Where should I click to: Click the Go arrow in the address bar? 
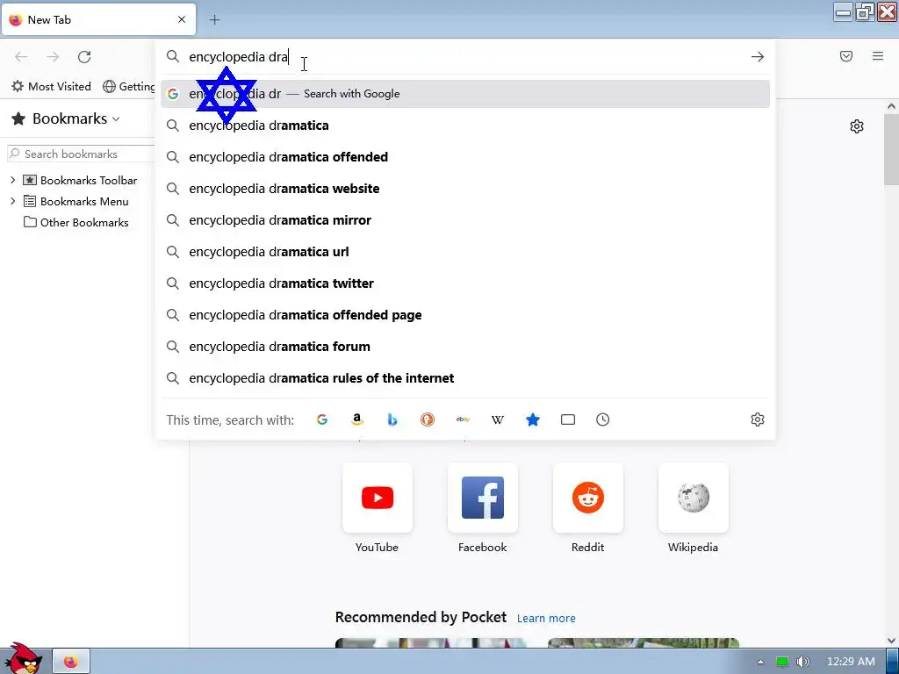758,57
